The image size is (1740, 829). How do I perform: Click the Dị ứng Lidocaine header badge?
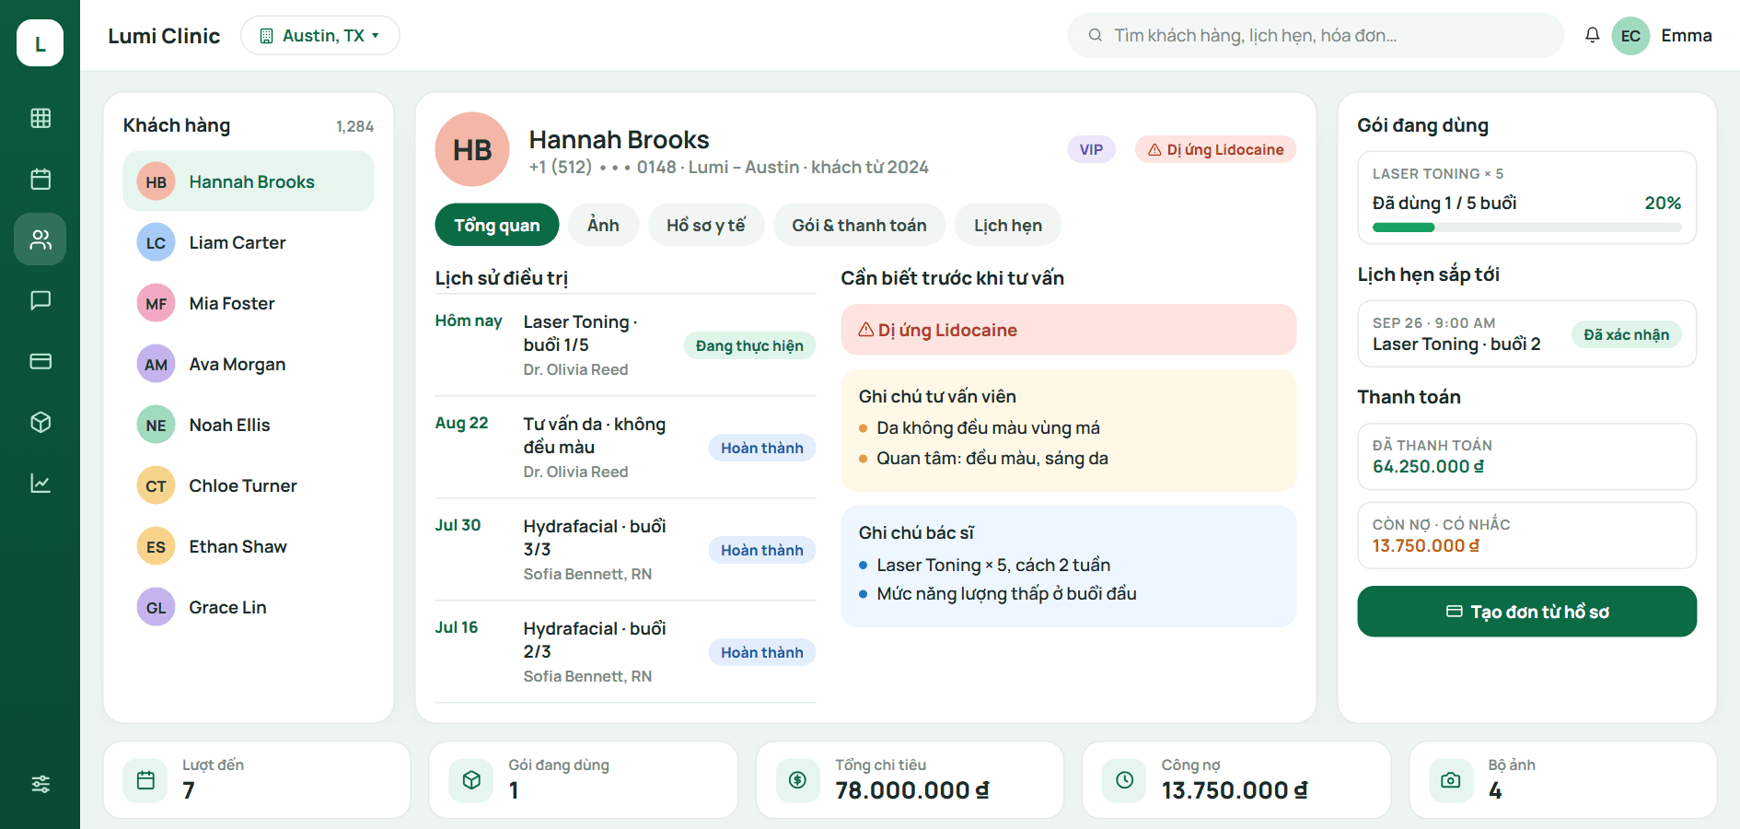click(1215, 149)
